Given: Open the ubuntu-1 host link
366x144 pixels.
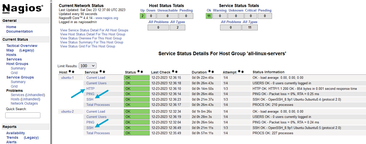Looking at the screenshot, I should point(67,78).
